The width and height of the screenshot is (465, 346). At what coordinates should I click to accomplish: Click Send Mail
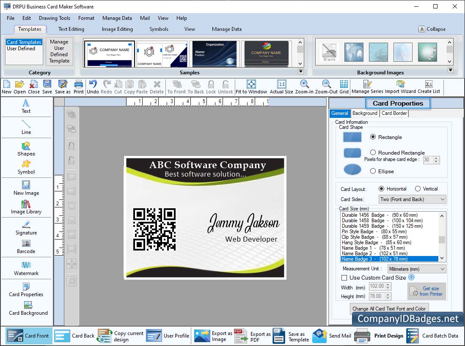pos(332,335)
